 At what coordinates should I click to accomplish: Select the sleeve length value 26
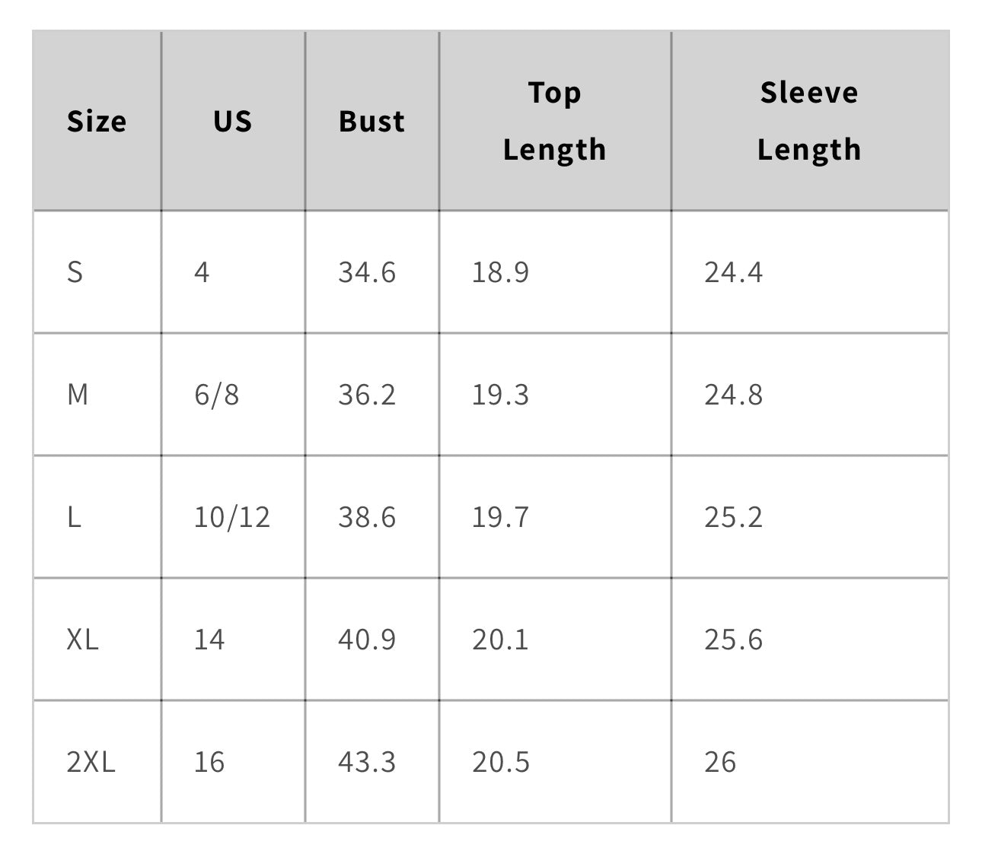click(x=720, y=762)
